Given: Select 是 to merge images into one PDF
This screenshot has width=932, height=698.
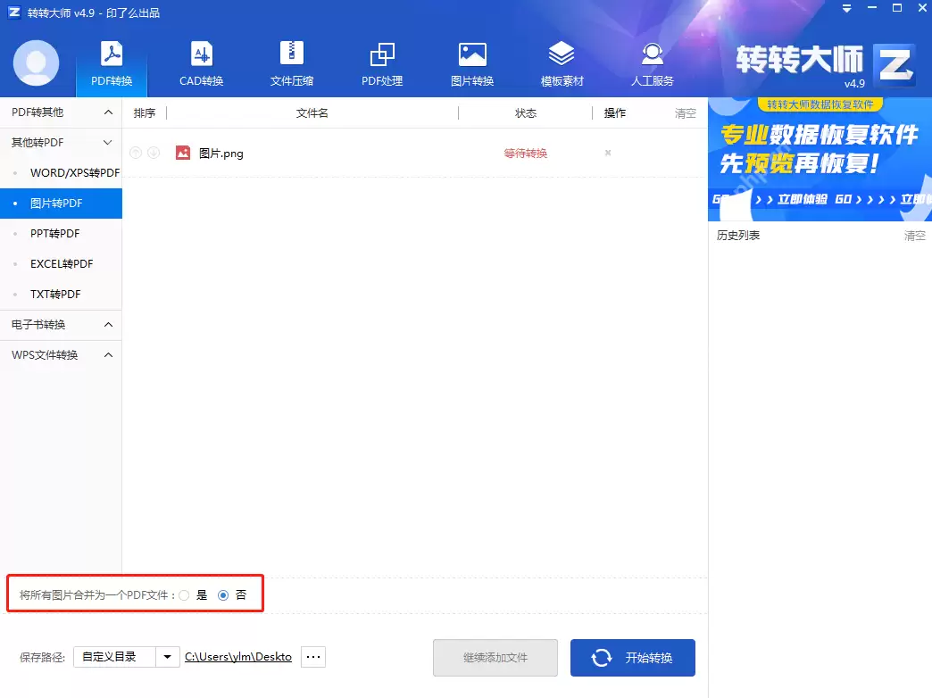Looking at the screenshot, I should click(183, 594).
